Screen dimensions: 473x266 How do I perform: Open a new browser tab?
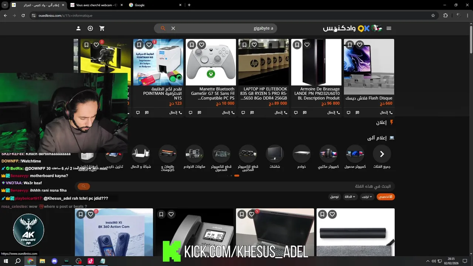point(189,5)
